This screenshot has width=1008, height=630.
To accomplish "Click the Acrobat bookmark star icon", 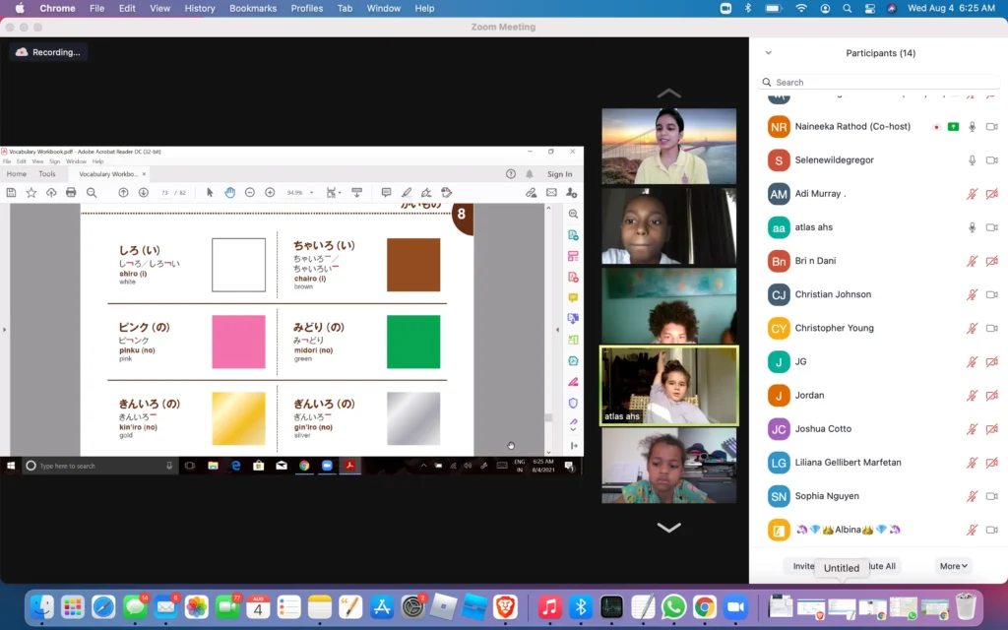I will coord(31,193).
